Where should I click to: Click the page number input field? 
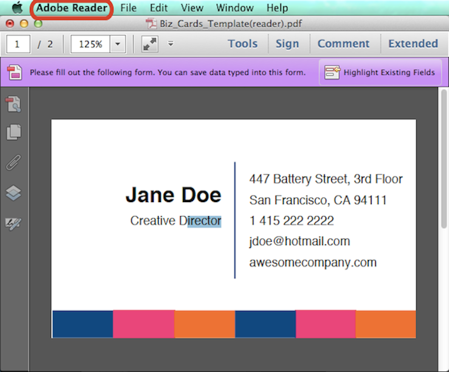[18, 44]
